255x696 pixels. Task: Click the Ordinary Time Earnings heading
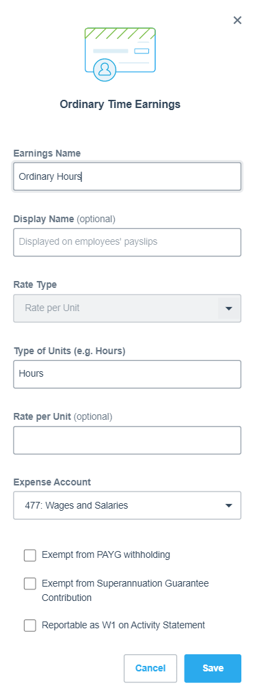pos(120,105)
